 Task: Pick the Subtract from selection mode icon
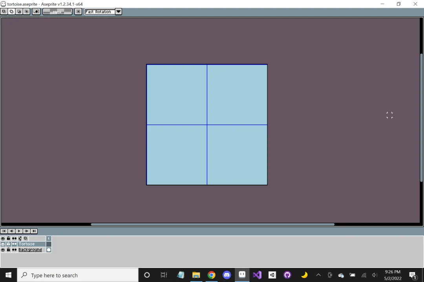coord(19,12)
